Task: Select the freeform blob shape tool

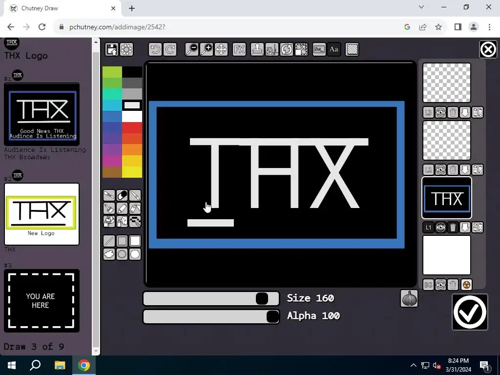Action: (109, 254)
